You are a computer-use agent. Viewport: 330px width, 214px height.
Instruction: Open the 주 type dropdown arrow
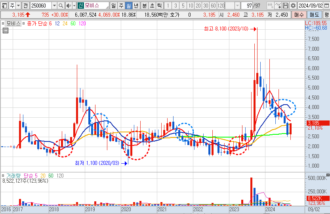(x=18, y=6)
